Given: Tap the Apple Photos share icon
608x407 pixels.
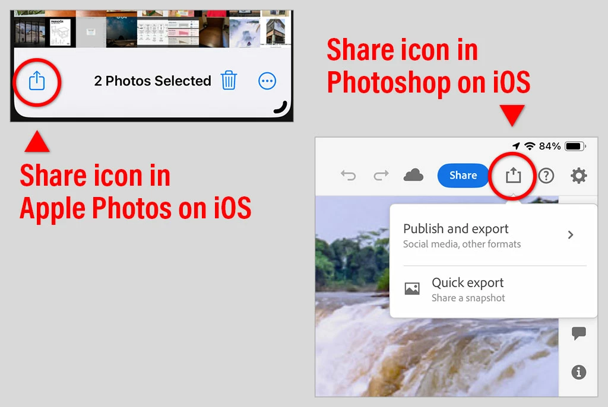Looking at the screenshot, I should pos(37,81).
